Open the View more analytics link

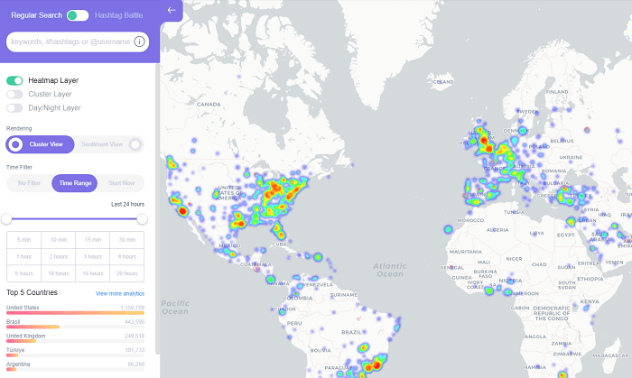click(119, 293)
